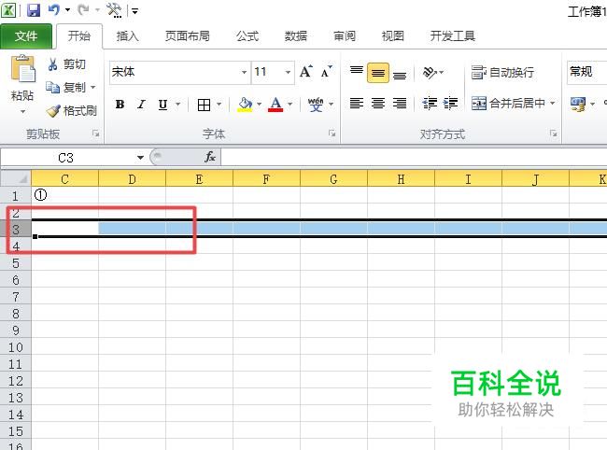
Task: Increase font size with large A
Action: click(305, 72)
